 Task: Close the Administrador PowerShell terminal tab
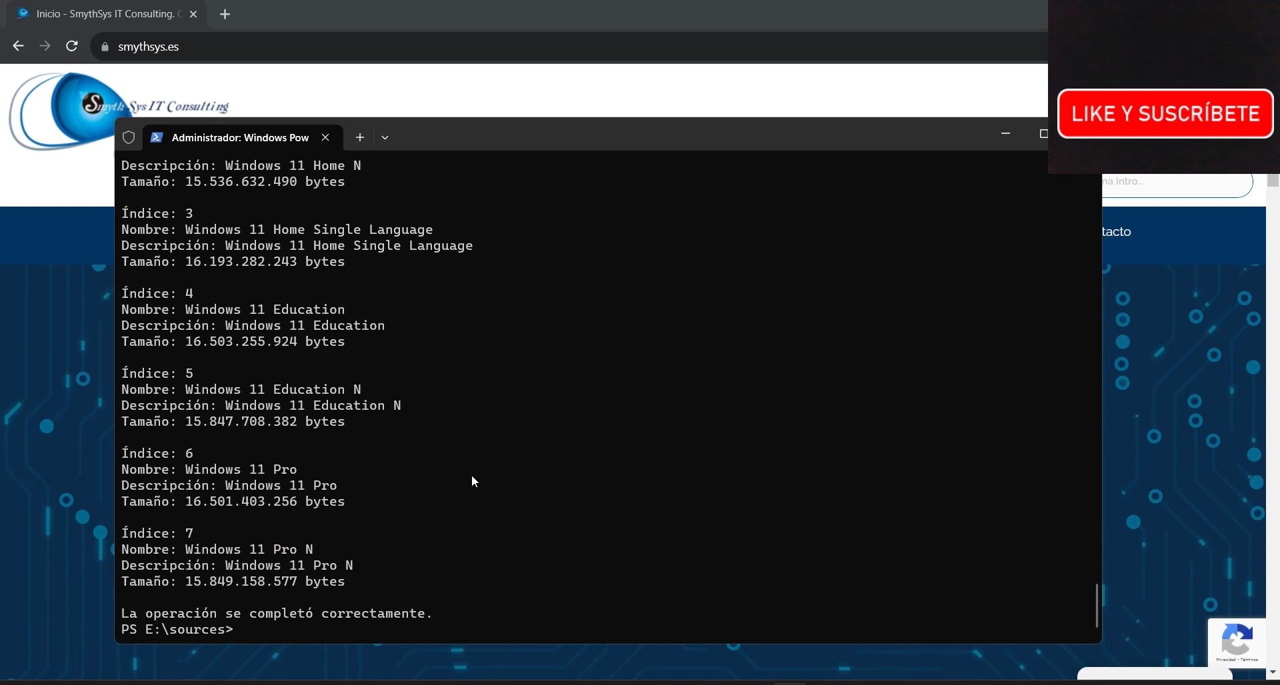coord(325,137)
